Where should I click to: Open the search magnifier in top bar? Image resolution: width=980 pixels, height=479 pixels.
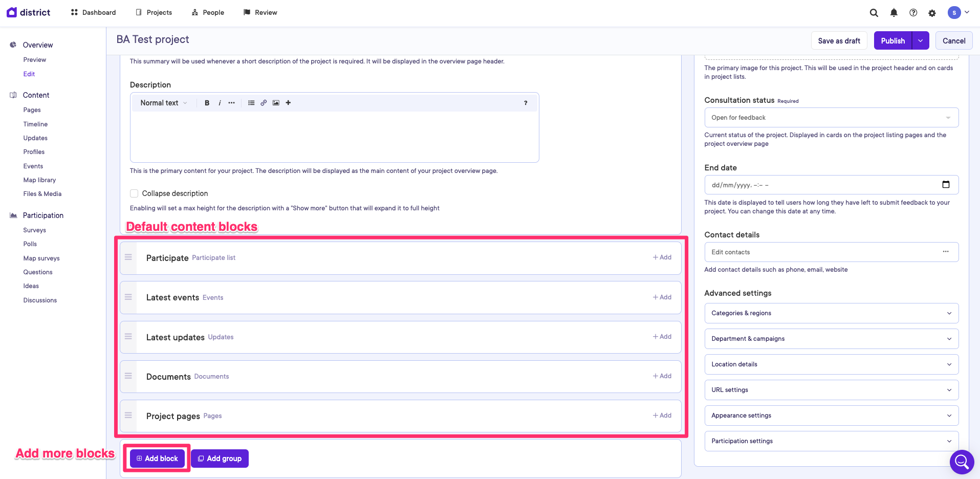click(x=874, y=13)
